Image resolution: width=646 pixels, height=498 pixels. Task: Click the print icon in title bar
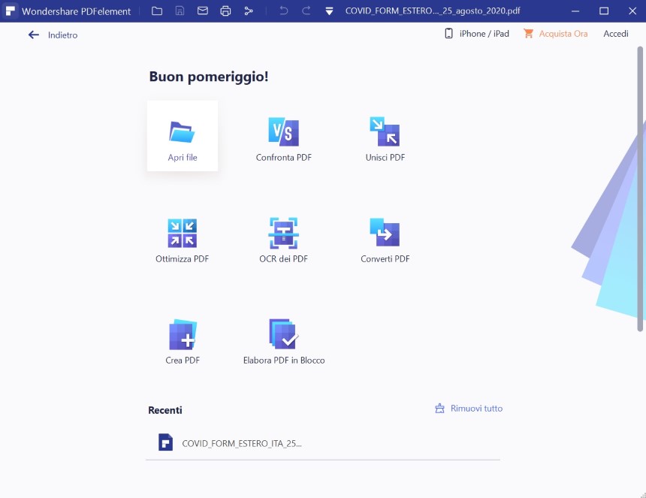[225, 11]
